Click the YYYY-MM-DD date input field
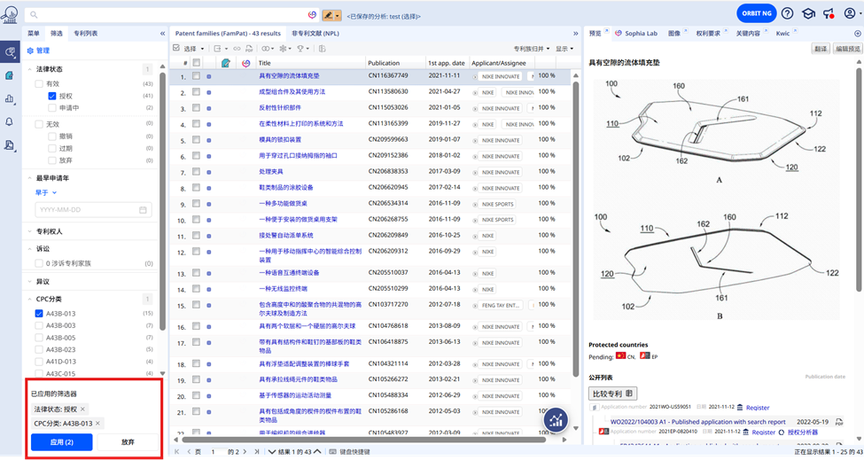The image size is (864, 460). tap(93, 210)
